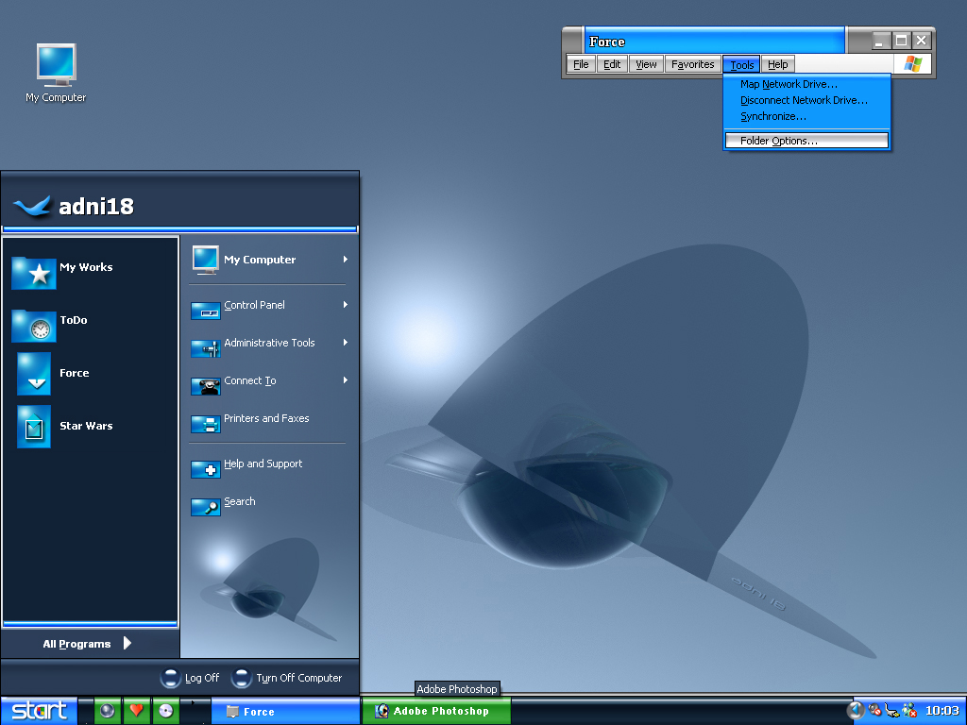Click the Turn Off Computer text label
Image resolution: width=967 pixels, height=725 pixels.
tap(299, 678)
